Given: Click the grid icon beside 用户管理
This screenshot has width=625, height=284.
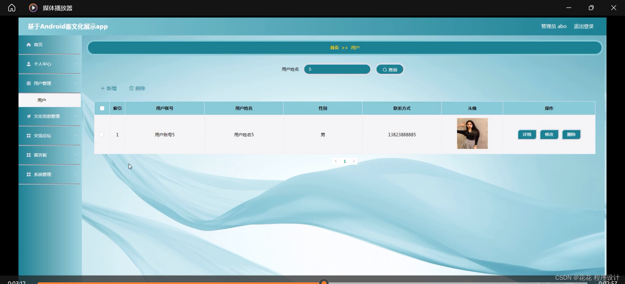Looking at the screenshot, I should point(29,83).
